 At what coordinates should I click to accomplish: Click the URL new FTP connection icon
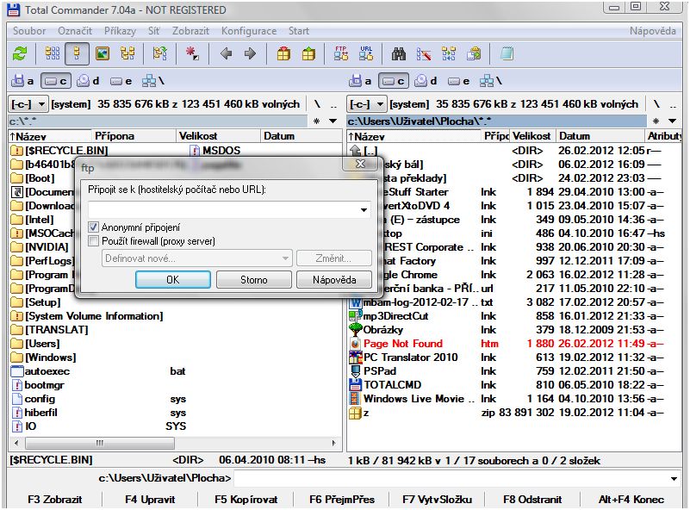[366, 53]
